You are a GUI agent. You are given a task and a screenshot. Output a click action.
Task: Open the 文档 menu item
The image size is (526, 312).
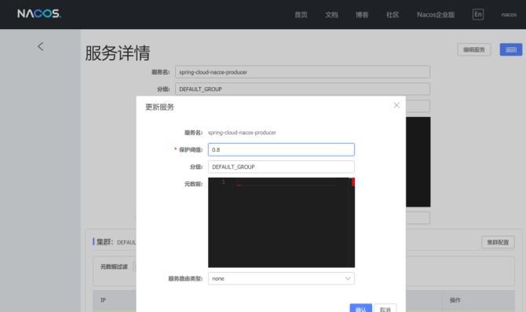[331, 15]
